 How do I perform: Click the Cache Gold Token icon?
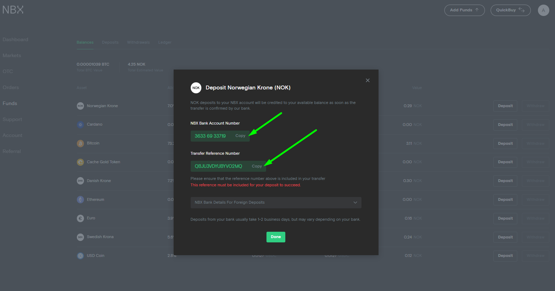click(x=80, y=162)
